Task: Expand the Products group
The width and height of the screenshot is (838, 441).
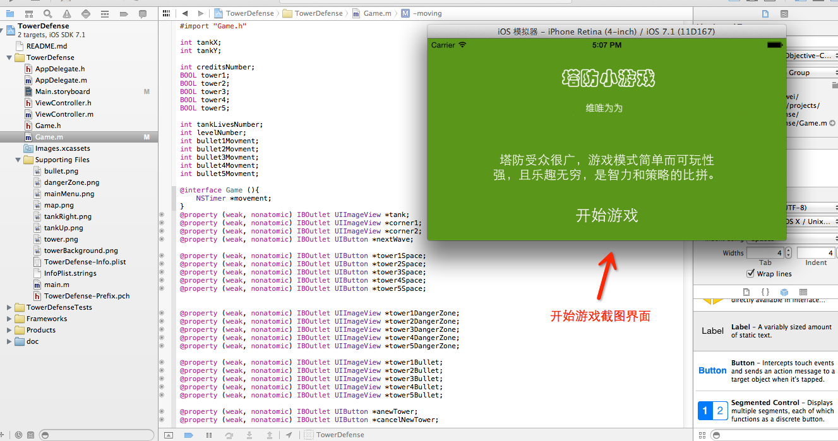Action: point(9,330)
